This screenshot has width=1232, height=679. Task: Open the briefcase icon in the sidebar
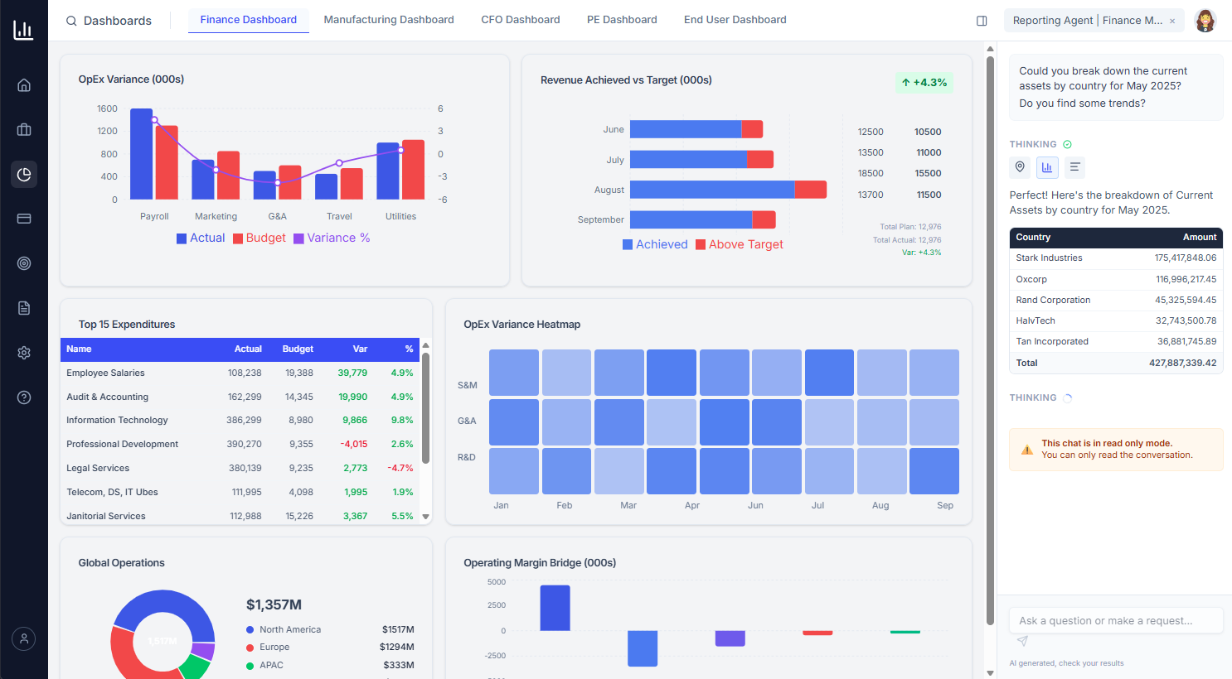[x=24, y=129]
